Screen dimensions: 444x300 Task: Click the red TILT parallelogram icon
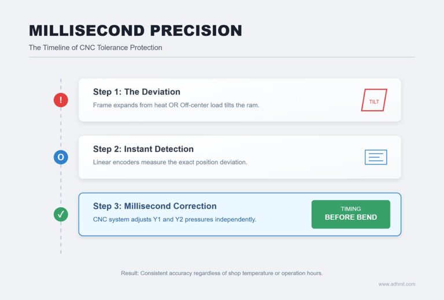(374, 100)
